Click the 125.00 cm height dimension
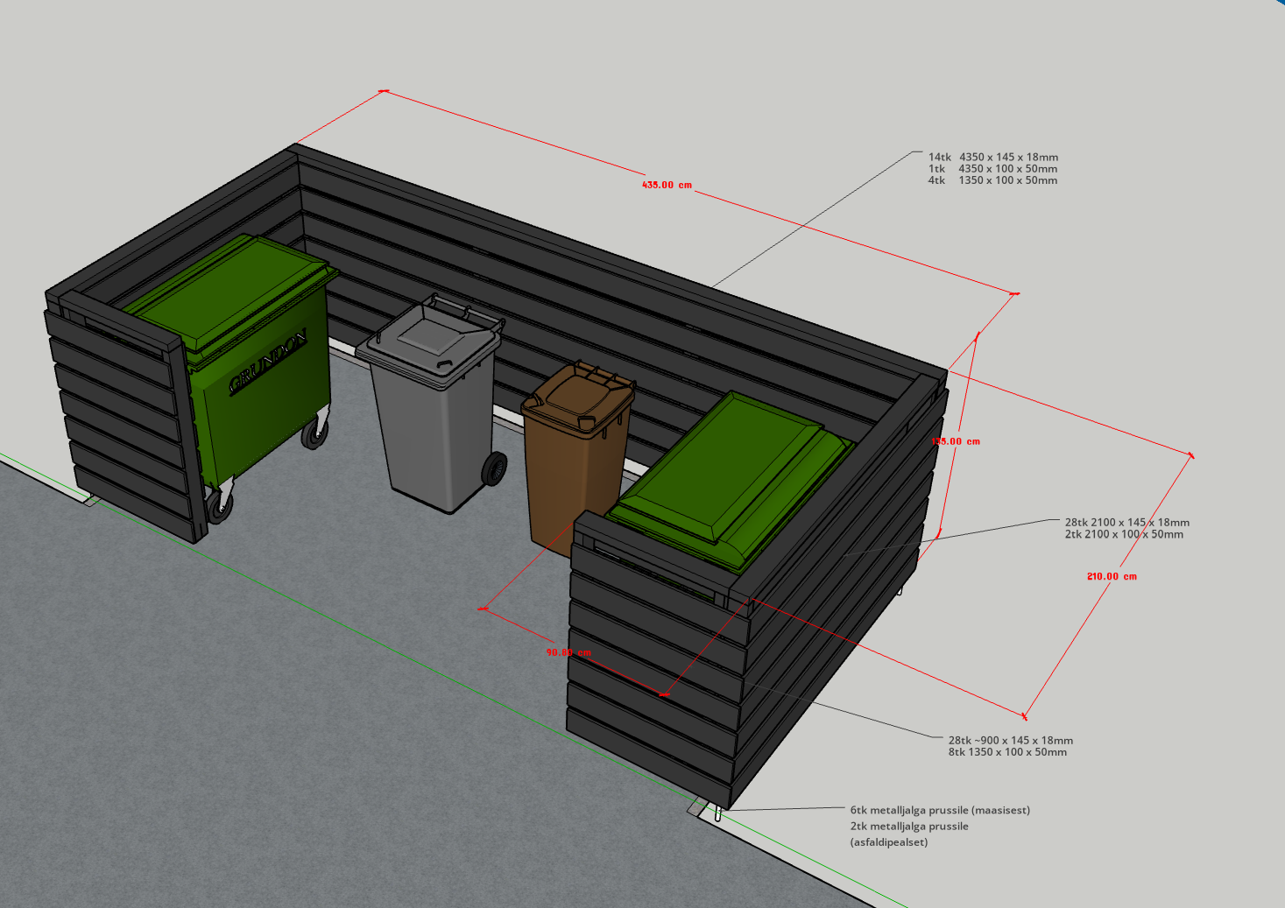Viewport: 1285px width, 908px height. pos(956,441)
